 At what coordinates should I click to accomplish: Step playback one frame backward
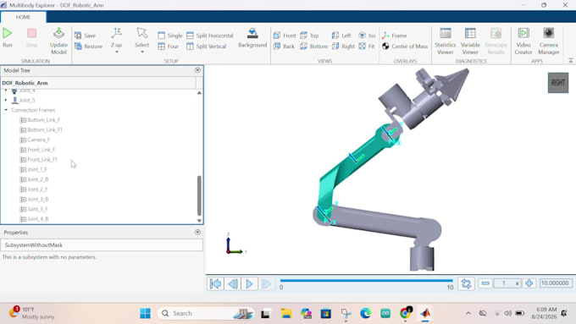233,283
